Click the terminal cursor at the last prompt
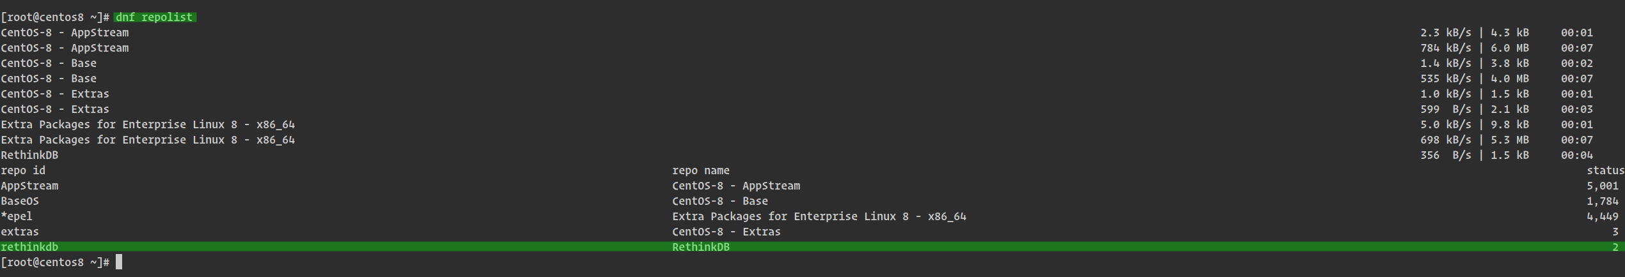Image resolution: width=1625 pixels, height=277 pixels. (119, 262)
